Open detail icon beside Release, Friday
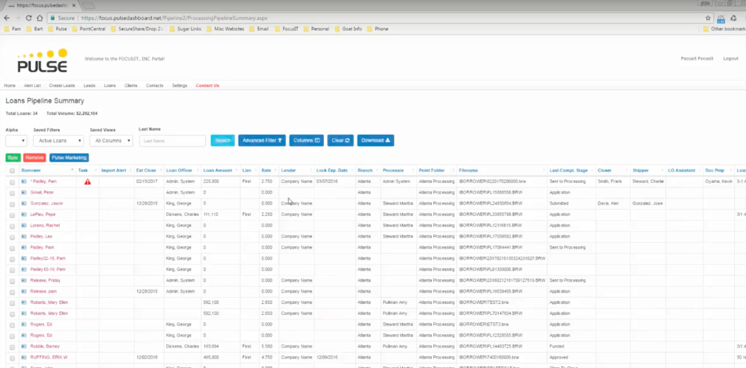Viewport: 746px width, 368px height. pyautogui.click(x=24, y=280)
